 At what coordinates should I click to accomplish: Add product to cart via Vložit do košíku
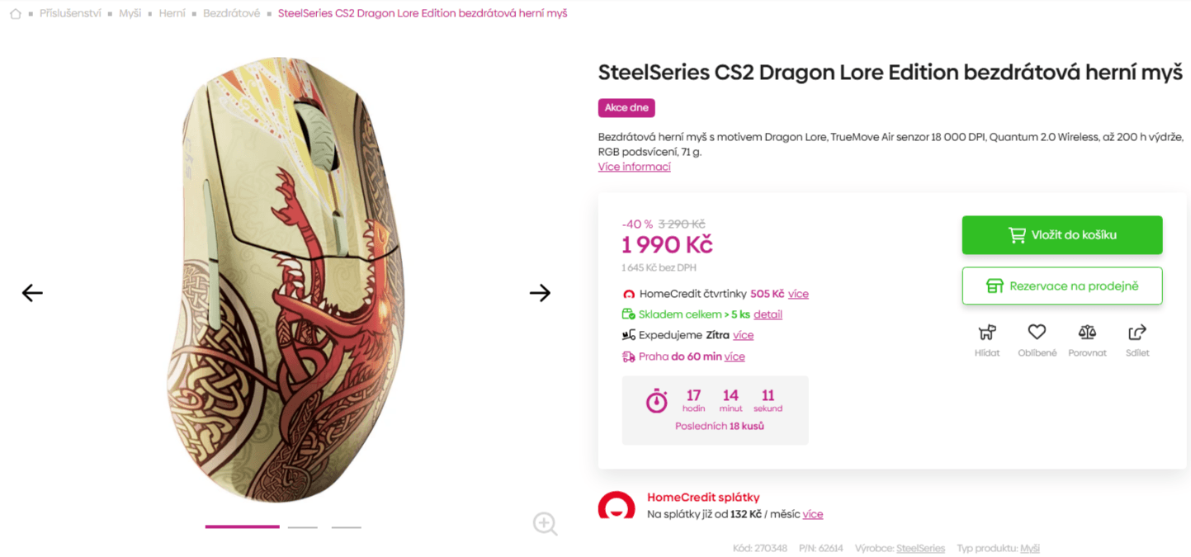tap(1061, 234)
